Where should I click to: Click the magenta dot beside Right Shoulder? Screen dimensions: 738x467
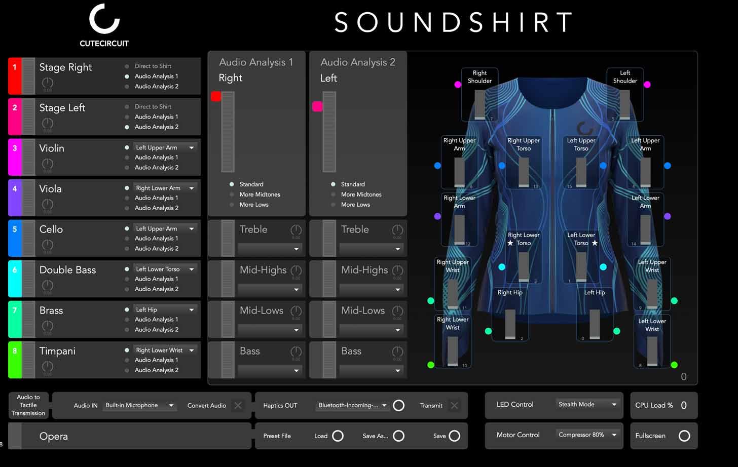458,85
